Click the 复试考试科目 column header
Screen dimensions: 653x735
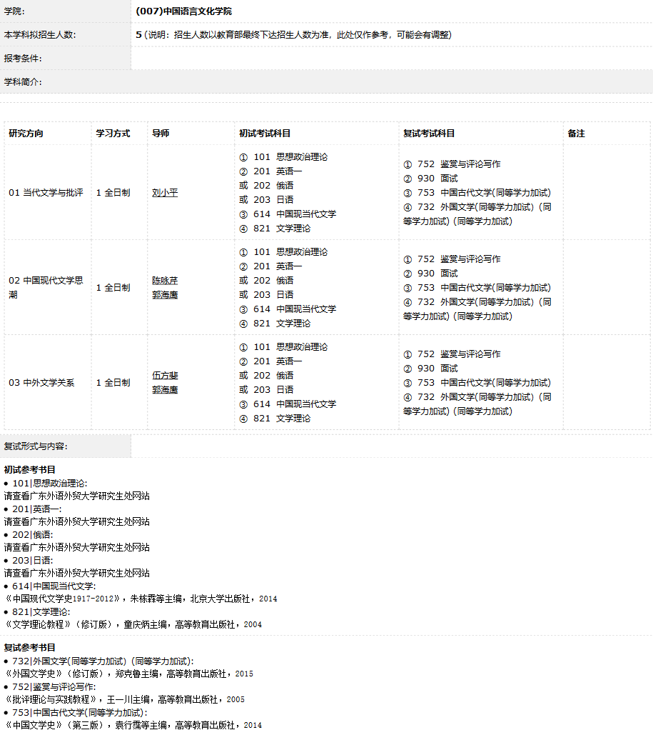point(429,134)
